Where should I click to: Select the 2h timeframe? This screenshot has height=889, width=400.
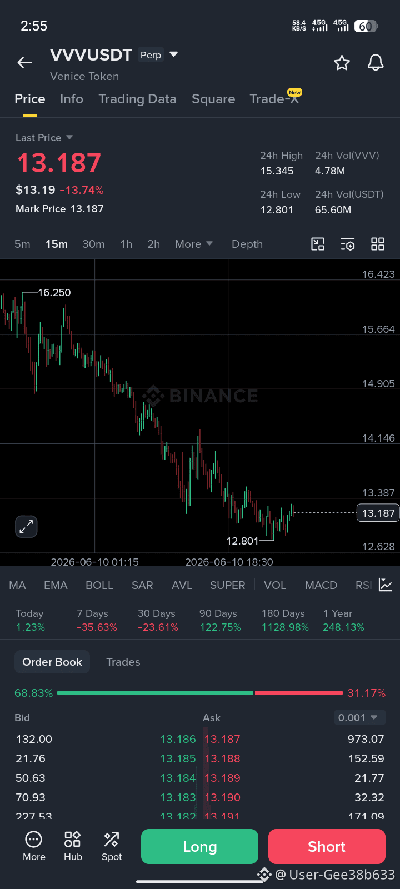tap(154, 244)
